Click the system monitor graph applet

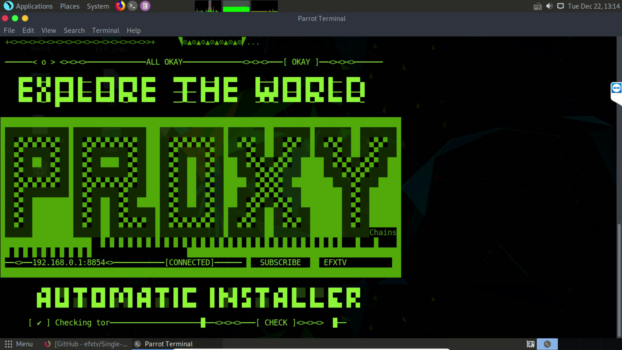[236, 6]
